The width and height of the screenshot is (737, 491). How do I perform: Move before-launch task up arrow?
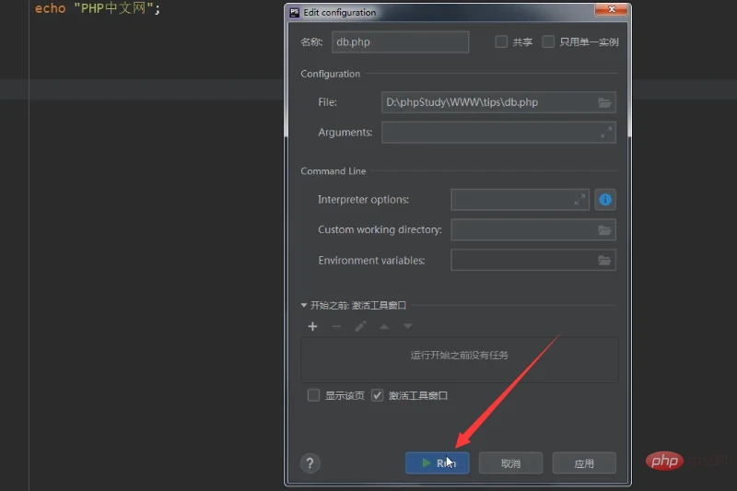click(x=384, y=326)
